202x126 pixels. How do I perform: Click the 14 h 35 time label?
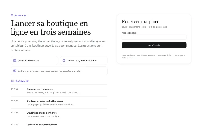(x=15, y=112)
